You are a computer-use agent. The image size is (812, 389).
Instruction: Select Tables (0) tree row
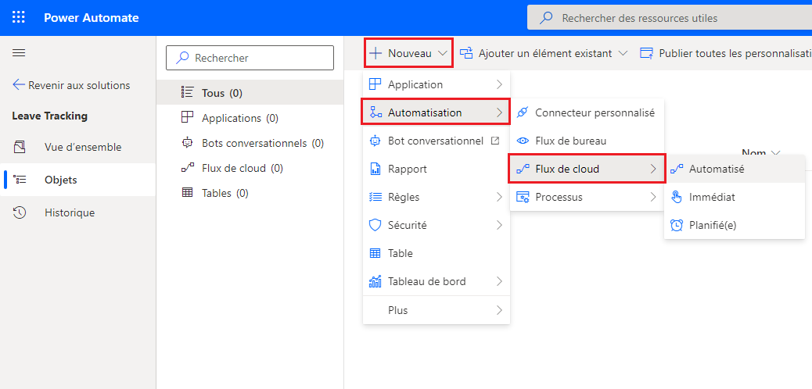coord(250,193)
